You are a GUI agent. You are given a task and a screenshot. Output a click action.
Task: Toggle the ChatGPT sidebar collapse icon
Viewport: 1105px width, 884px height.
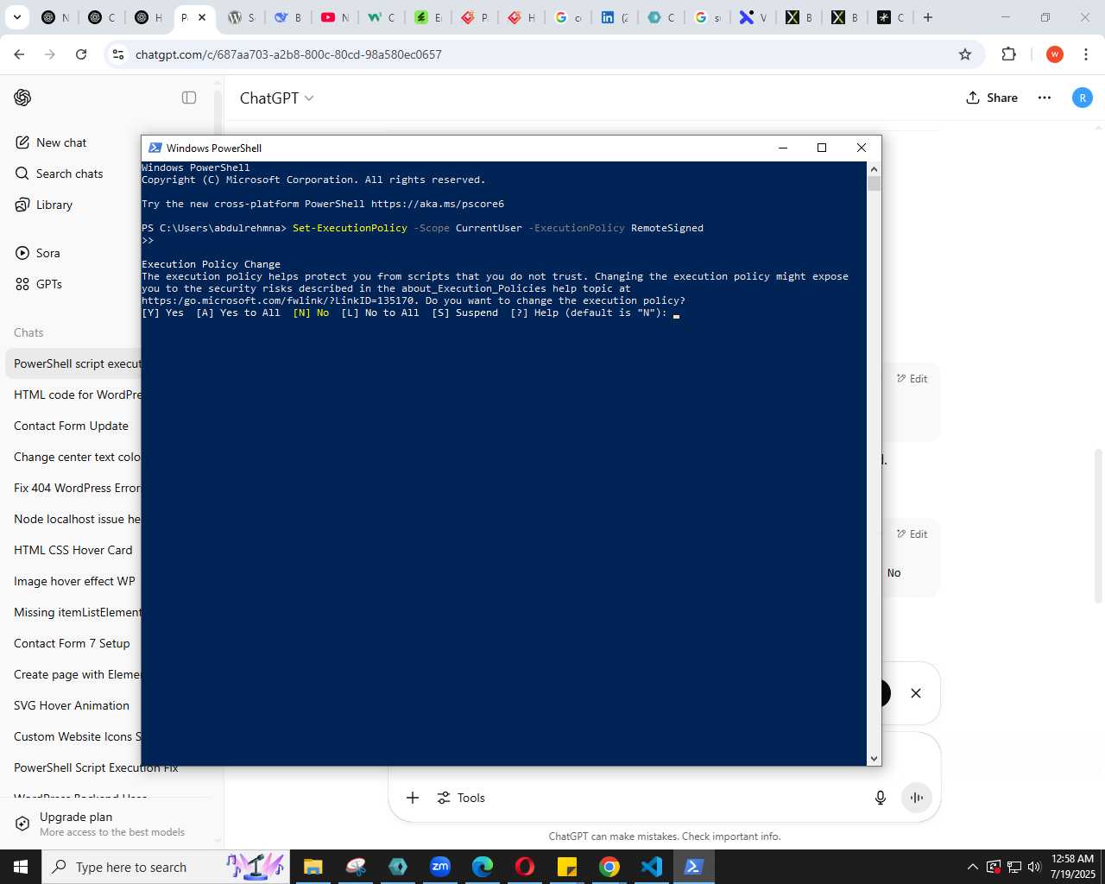[189, 98]
